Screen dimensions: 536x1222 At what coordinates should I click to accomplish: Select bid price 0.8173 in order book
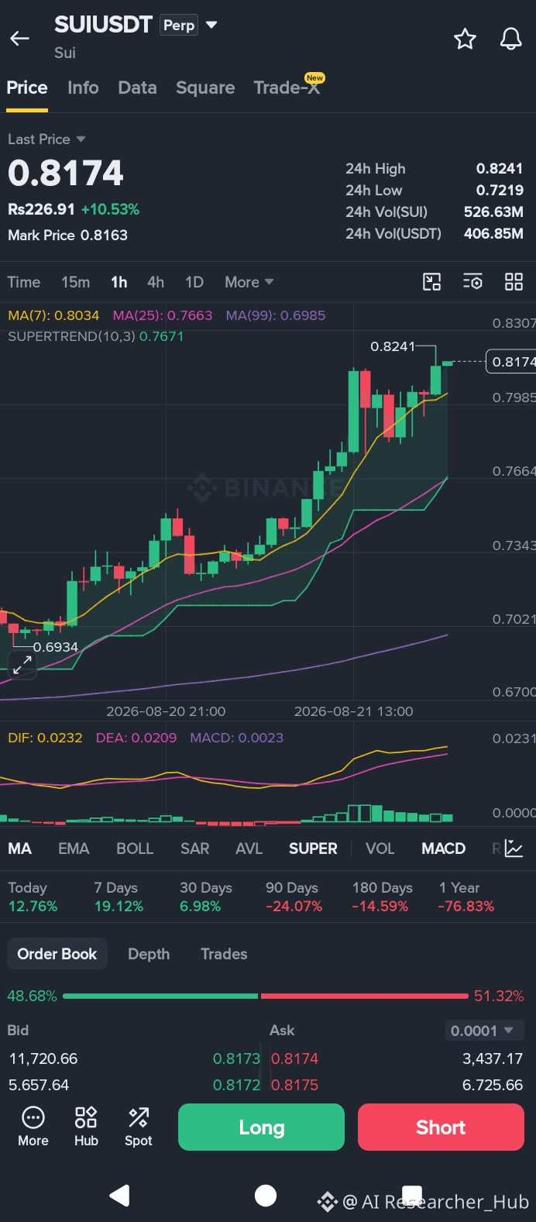pyautogui.click(x=236, y=1058)
